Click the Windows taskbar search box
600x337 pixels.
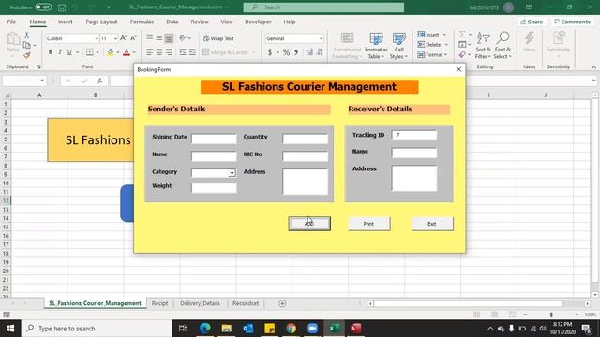click(x=97, y=329)
